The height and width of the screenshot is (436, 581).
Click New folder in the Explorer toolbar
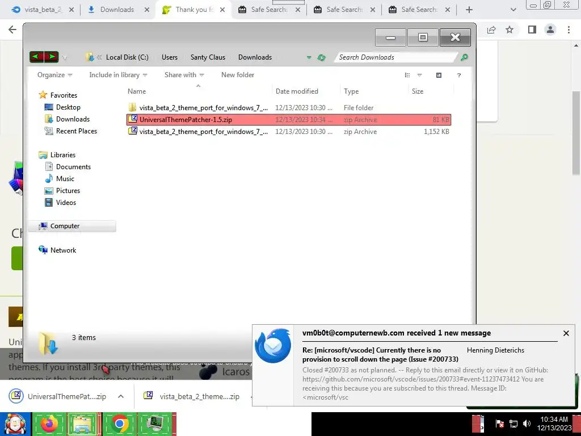238,75
